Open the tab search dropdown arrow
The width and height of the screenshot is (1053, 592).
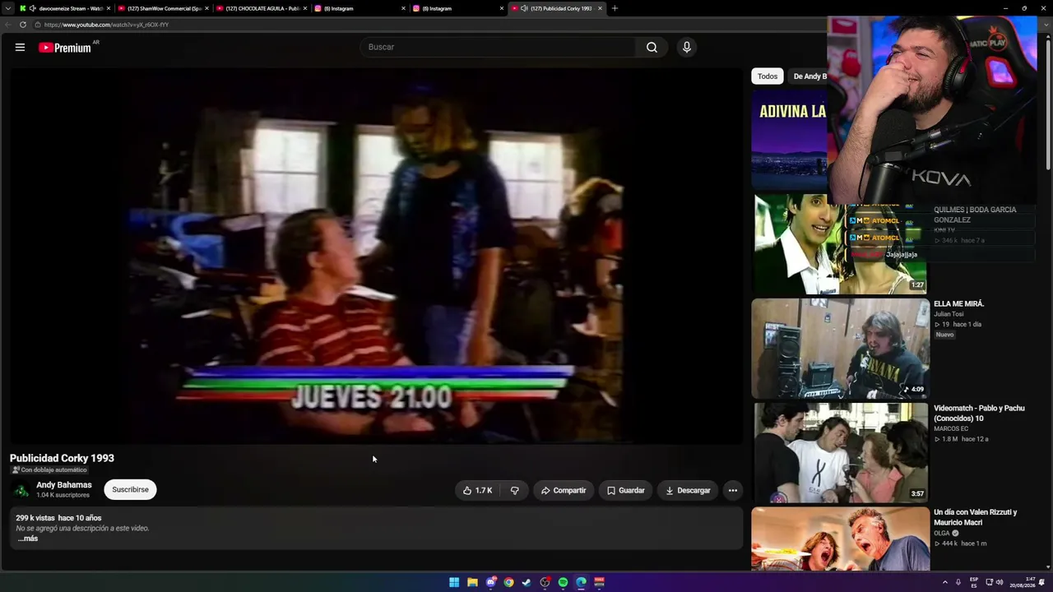[7, 8]
